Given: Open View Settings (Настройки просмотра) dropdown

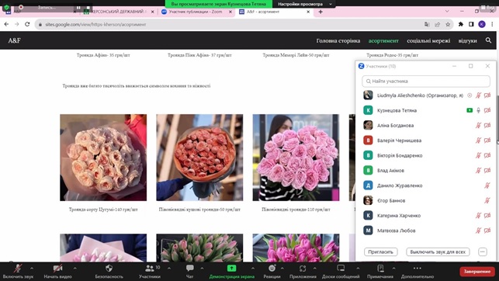Looking at the screenshot, I should (304, 4).
